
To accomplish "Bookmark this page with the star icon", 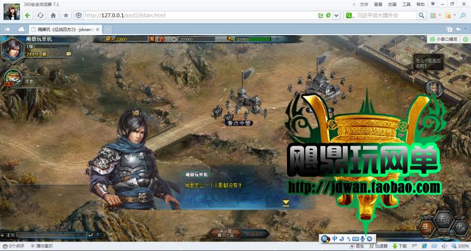I will [x=66, y=14].
